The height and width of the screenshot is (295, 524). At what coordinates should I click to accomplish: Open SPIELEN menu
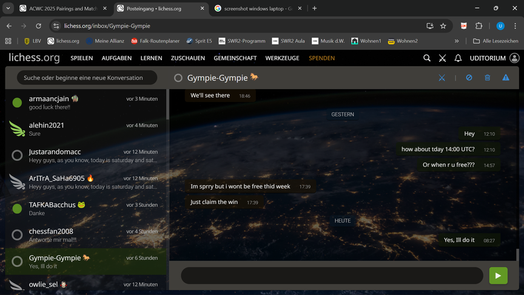click(81, 58)
